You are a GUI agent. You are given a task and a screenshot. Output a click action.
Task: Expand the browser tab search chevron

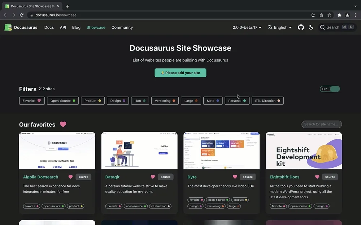point(355,6)
